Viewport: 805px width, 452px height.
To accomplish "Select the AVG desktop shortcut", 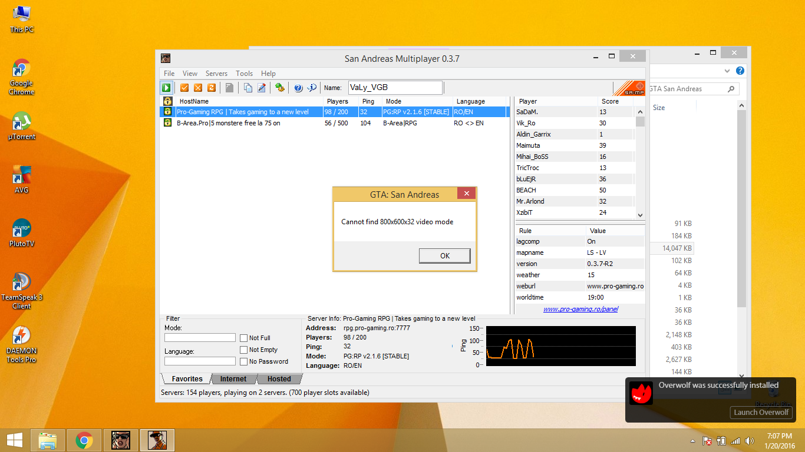I will [x=22, y=180].
